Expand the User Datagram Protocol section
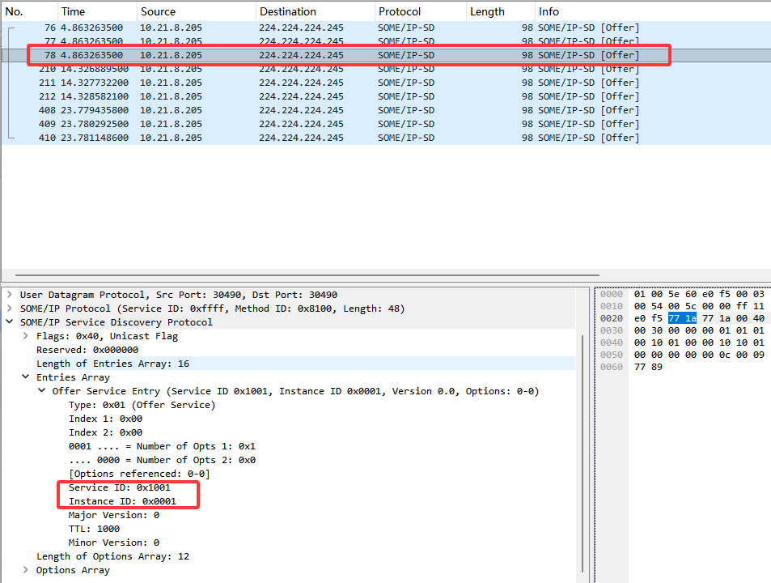Screen dimensions: 771x583 [10, 295]
